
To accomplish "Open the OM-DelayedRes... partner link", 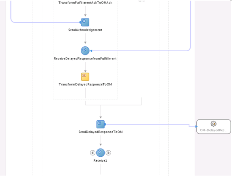I will tap(214, 127).
